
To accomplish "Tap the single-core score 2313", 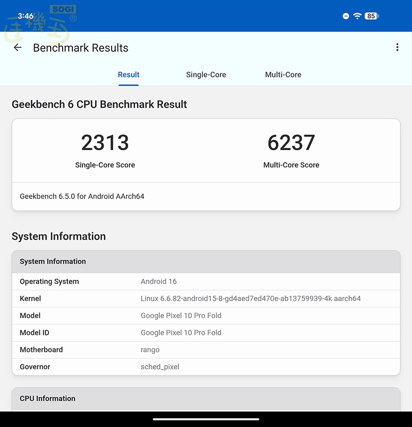I will [105, 143].
